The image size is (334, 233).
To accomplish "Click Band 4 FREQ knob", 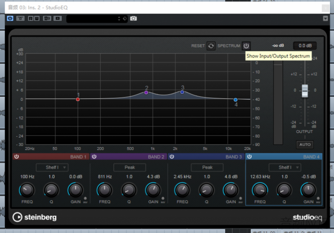I will coord(260,190).
